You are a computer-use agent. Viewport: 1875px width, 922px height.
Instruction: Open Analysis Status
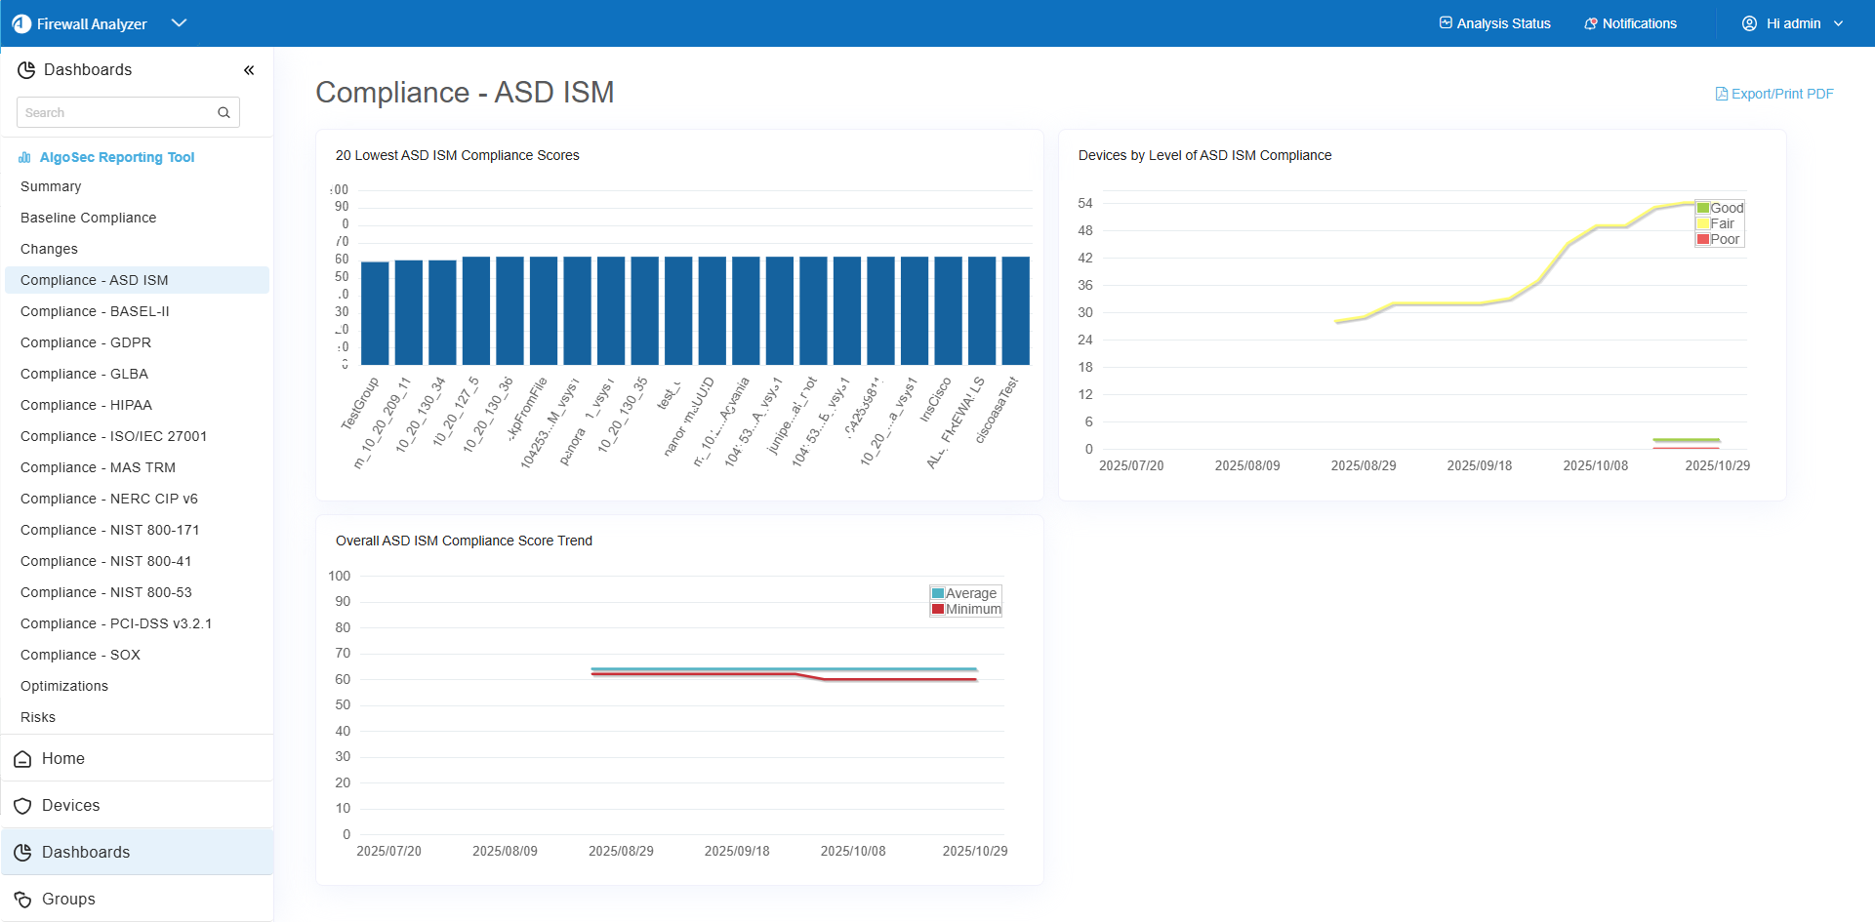1494,23
